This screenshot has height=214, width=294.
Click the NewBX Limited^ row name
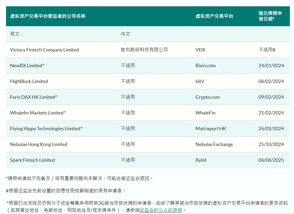(x=27, y=66)
